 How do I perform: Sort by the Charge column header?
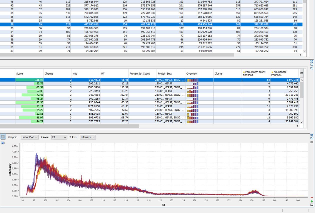57,74
